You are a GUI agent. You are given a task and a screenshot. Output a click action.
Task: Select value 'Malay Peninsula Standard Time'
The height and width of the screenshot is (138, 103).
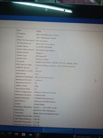point(46,114)
